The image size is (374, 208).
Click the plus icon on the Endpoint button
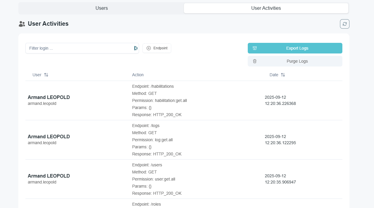[149, 48]
